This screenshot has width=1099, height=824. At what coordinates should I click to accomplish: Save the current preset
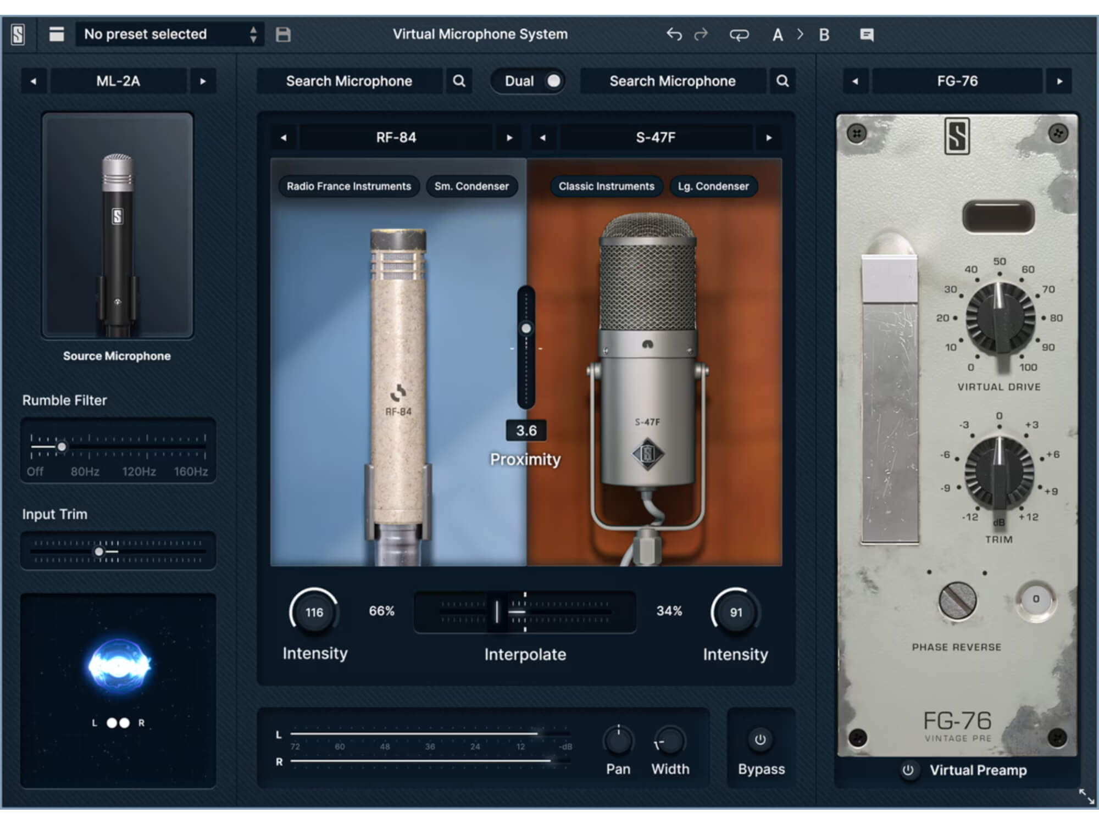(284, 34)
